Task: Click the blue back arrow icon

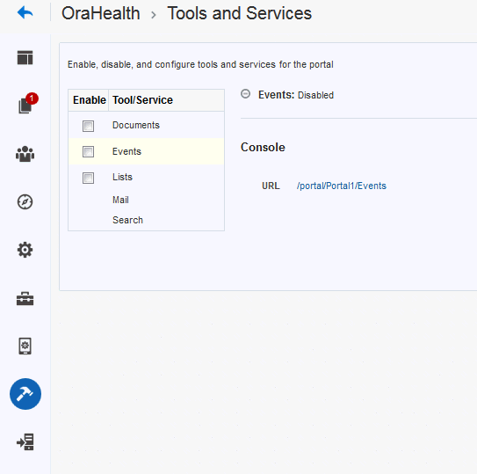Action: click(25, 13)
